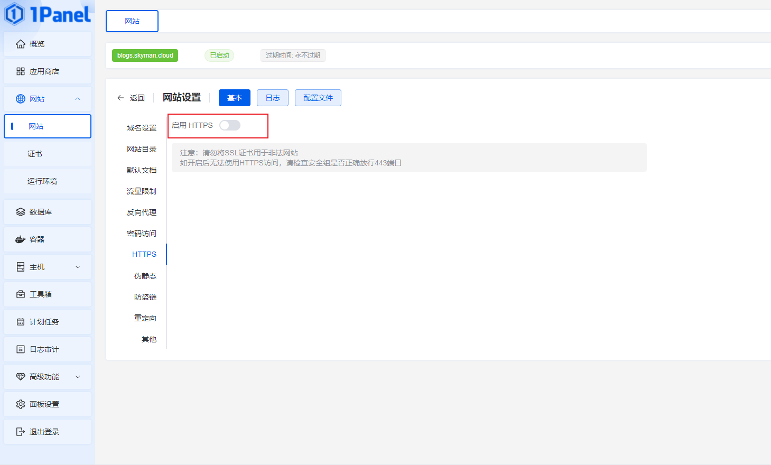This screenshot has width=771, height=465.
Task: Open the 配置文件 tab
Action: [318, 98]
